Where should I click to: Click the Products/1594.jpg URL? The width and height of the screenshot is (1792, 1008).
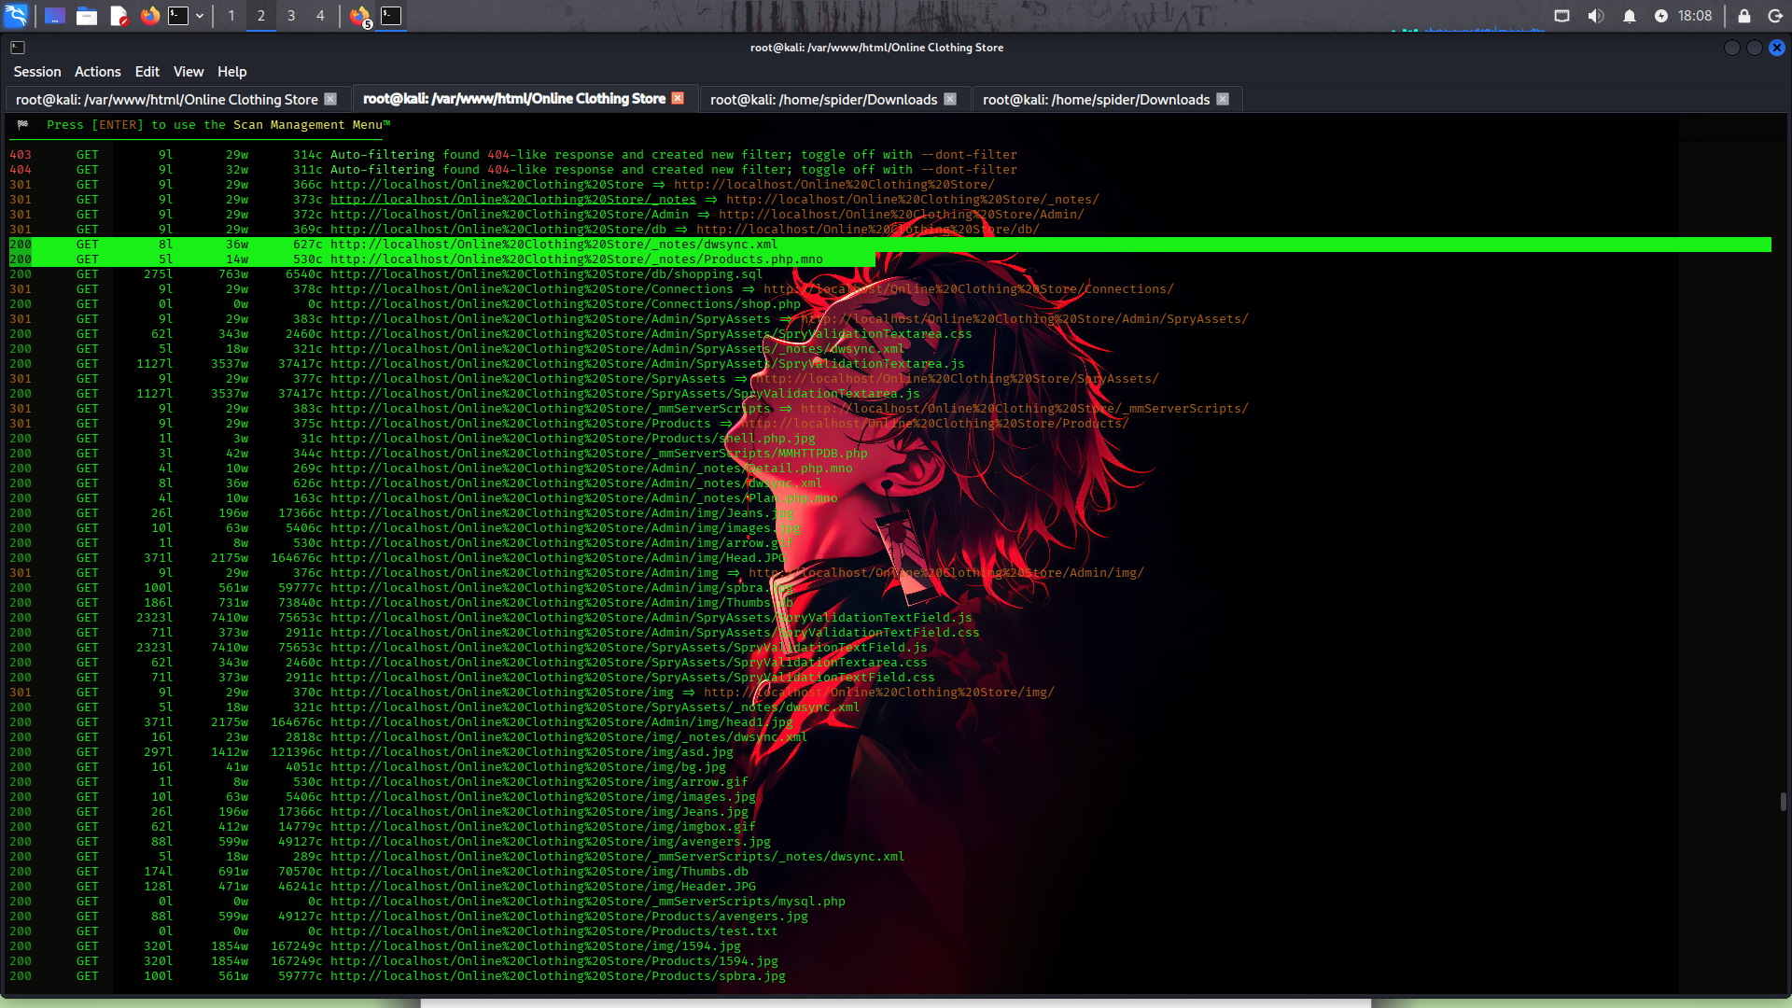[x=553, y=961]
